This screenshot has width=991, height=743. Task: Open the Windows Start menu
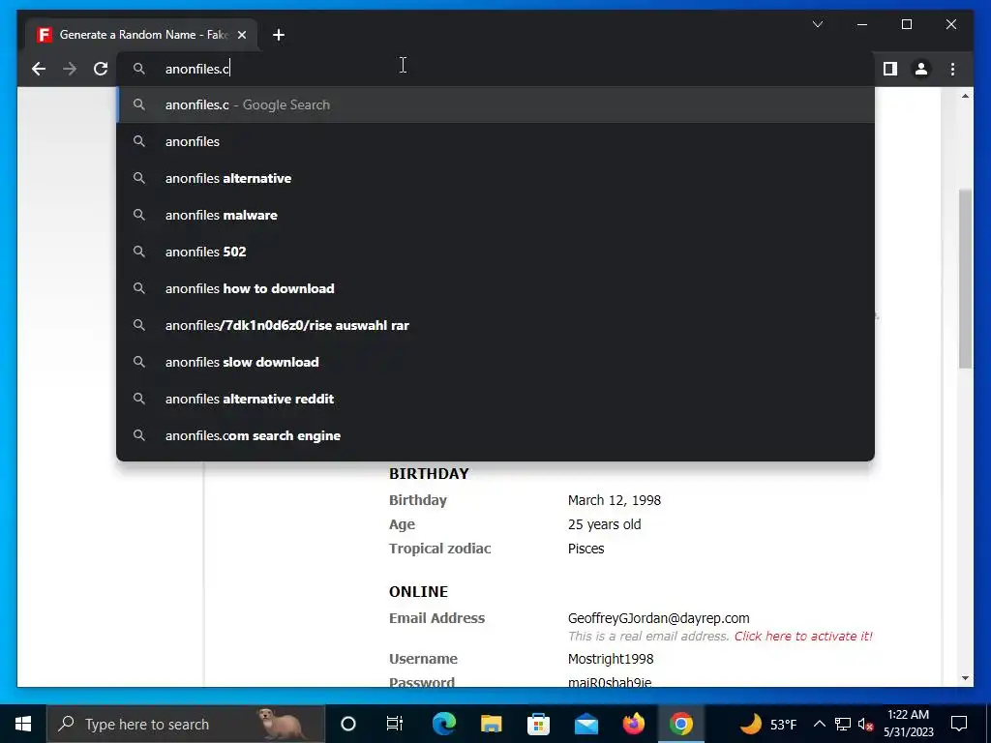click(x=23, y=724)
